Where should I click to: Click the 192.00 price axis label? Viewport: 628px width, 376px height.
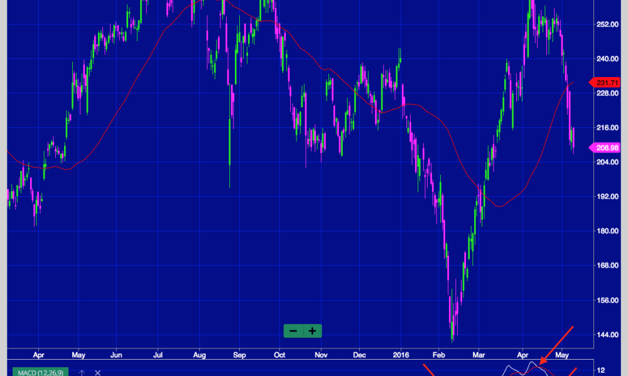605,197
